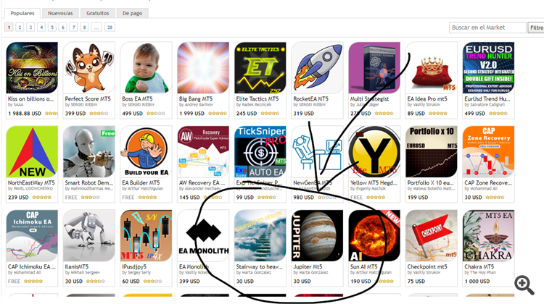The image size is (544, 304).
Task: Select the EA Idea Pro crown icon
Action: click(432, 68)
